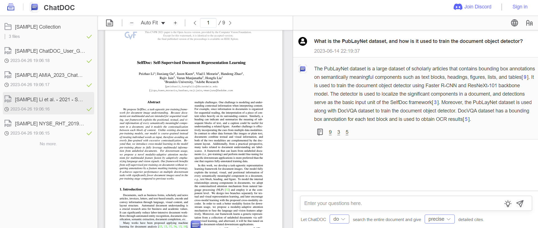Zoom in with the plus button
Viewport: 538px width, 228px height.
175,23
